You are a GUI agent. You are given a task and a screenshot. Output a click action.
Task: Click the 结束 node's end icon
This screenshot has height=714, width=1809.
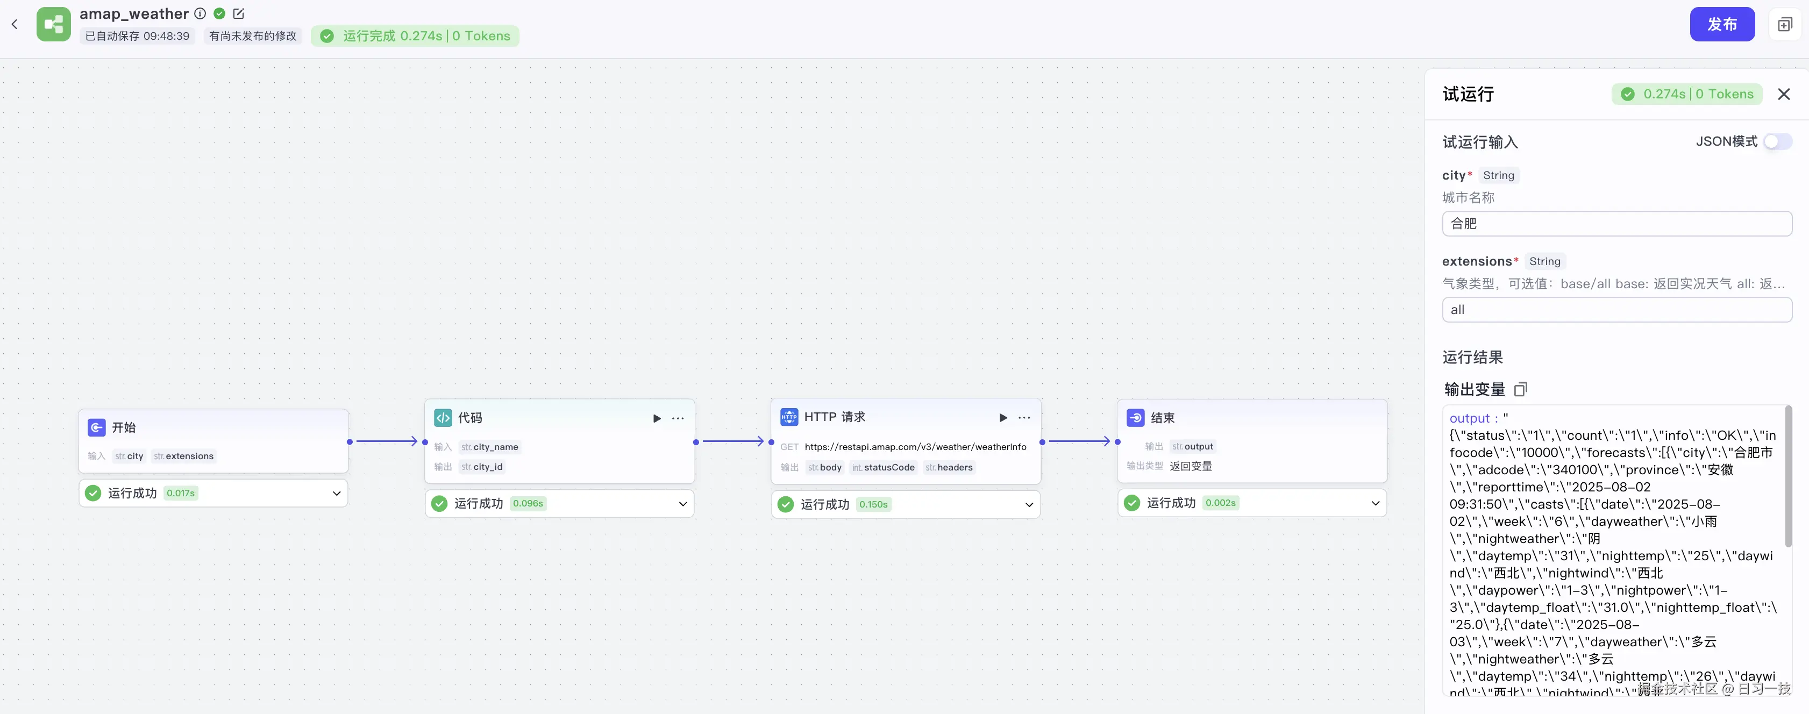tap(1136, 417)
